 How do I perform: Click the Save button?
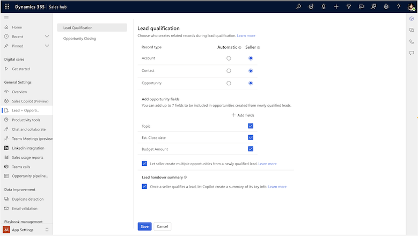(144, 226)
